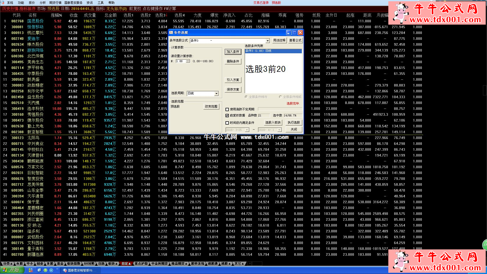Switch to the 重点沪指 bottom tab
487x274 pixels.
141,264
